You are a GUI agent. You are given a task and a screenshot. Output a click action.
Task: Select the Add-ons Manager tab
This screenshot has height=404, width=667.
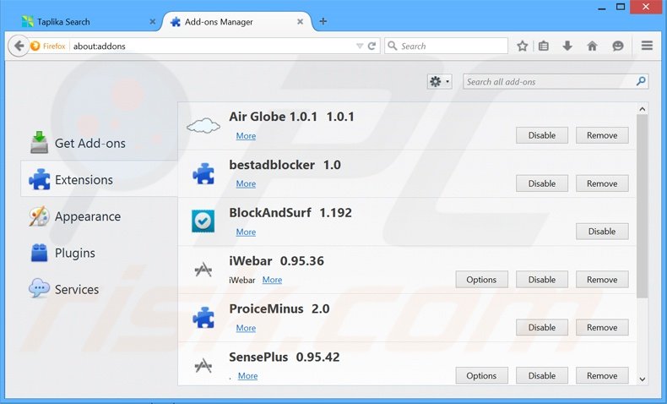click(x=236, y=22)
